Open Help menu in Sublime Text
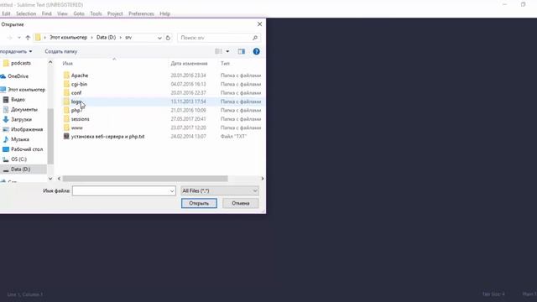537x302 pixels. pyautogui.click(x=164, y=13)
